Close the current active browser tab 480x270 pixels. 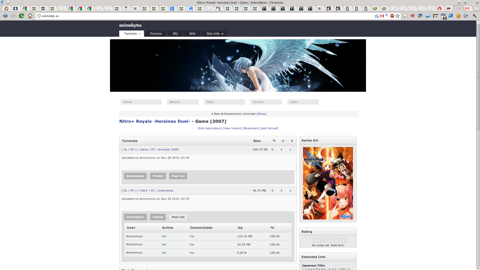tap(460, 8)
